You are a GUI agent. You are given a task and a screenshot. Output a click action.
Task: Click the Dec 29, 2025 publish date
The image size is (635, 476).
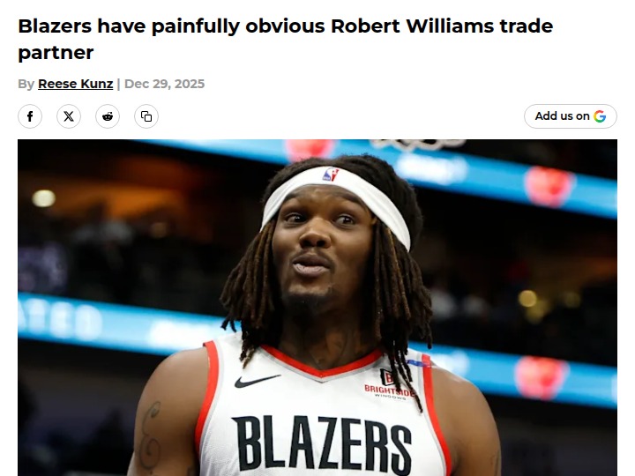coord(164,84)
